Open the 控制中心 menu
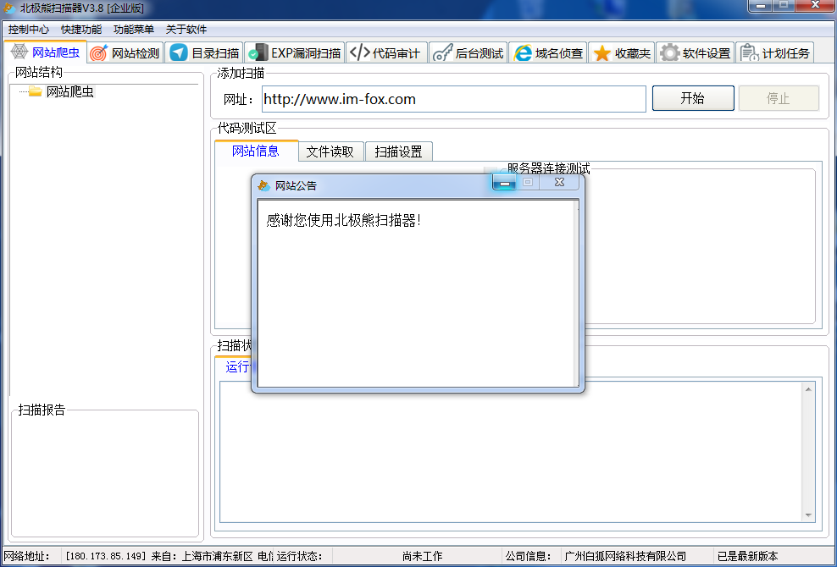 29,29
